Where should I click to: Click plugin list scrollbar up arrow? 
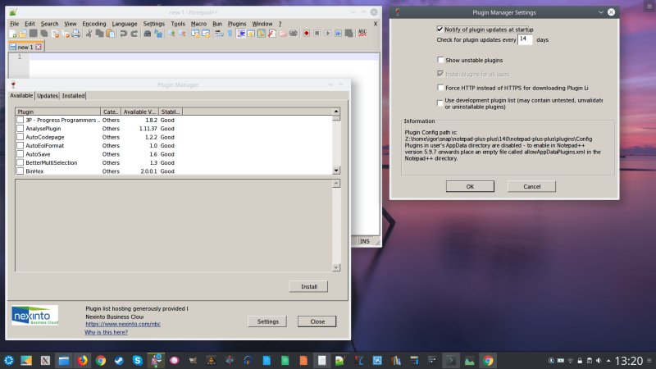336,112
